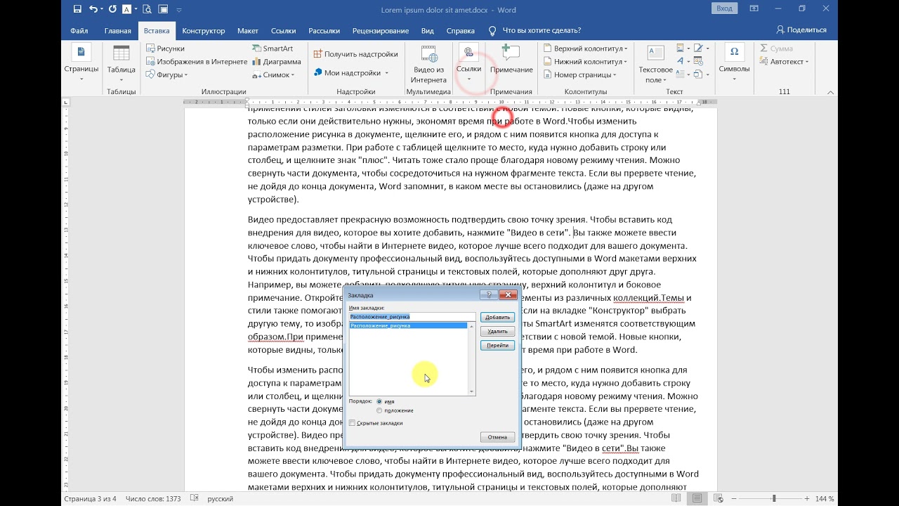Click Перейти button in bookmark dialog
Screen dimensions: 899x506
(x=498, y=346)
